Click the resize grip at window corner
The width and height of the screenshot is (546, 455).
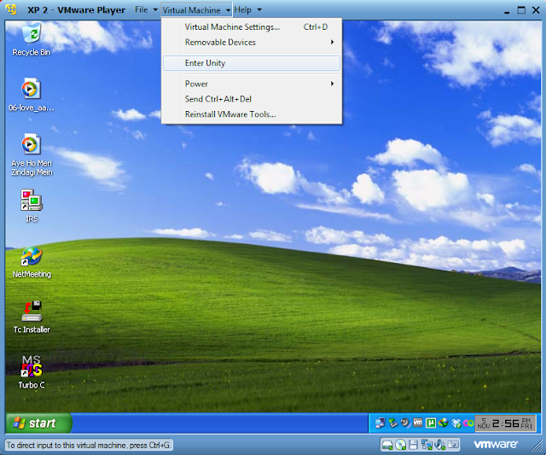(x=537, y=446)
